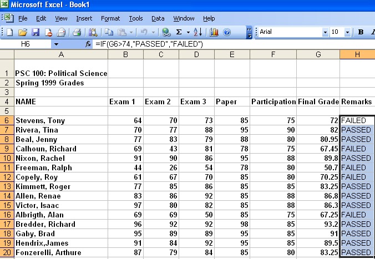Viewport: 375px width, 259px height.
Task: Open the Data menu
Action: pyautogui.click(x=158, y=18)
